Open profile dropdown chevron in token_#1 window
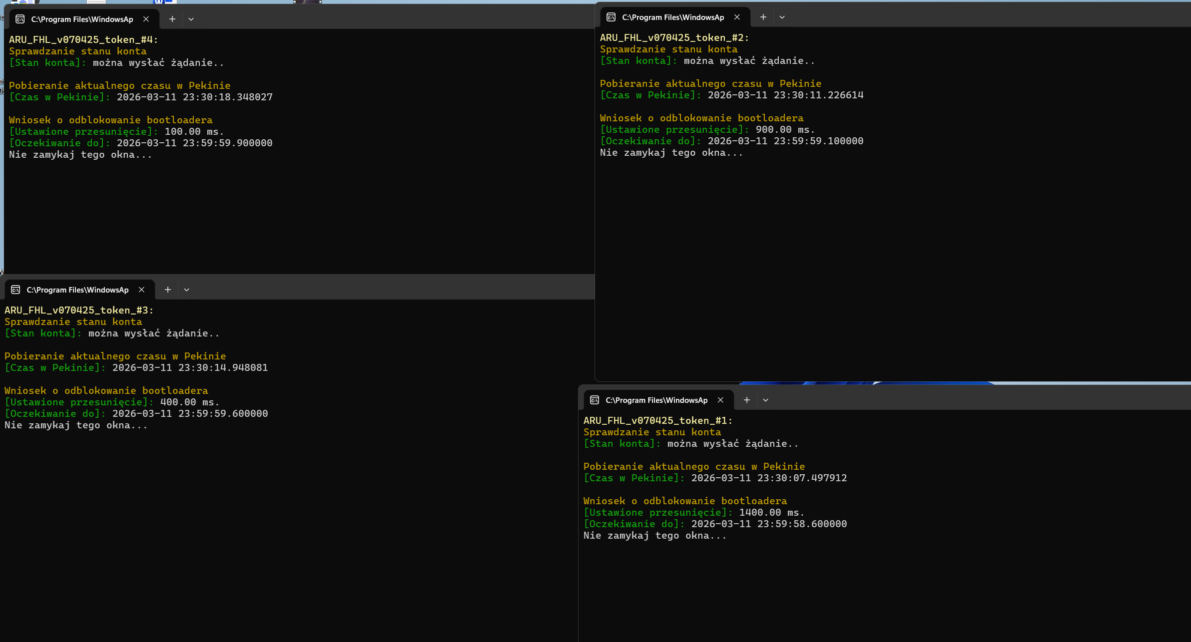The height and width of the screenshot is (642, 1191). tap(765, 400)
